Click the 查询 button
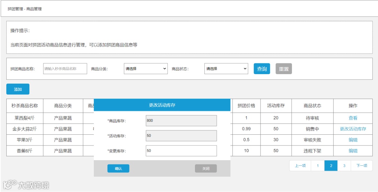This screenshot has width=378, height=192. coord(262,69)
